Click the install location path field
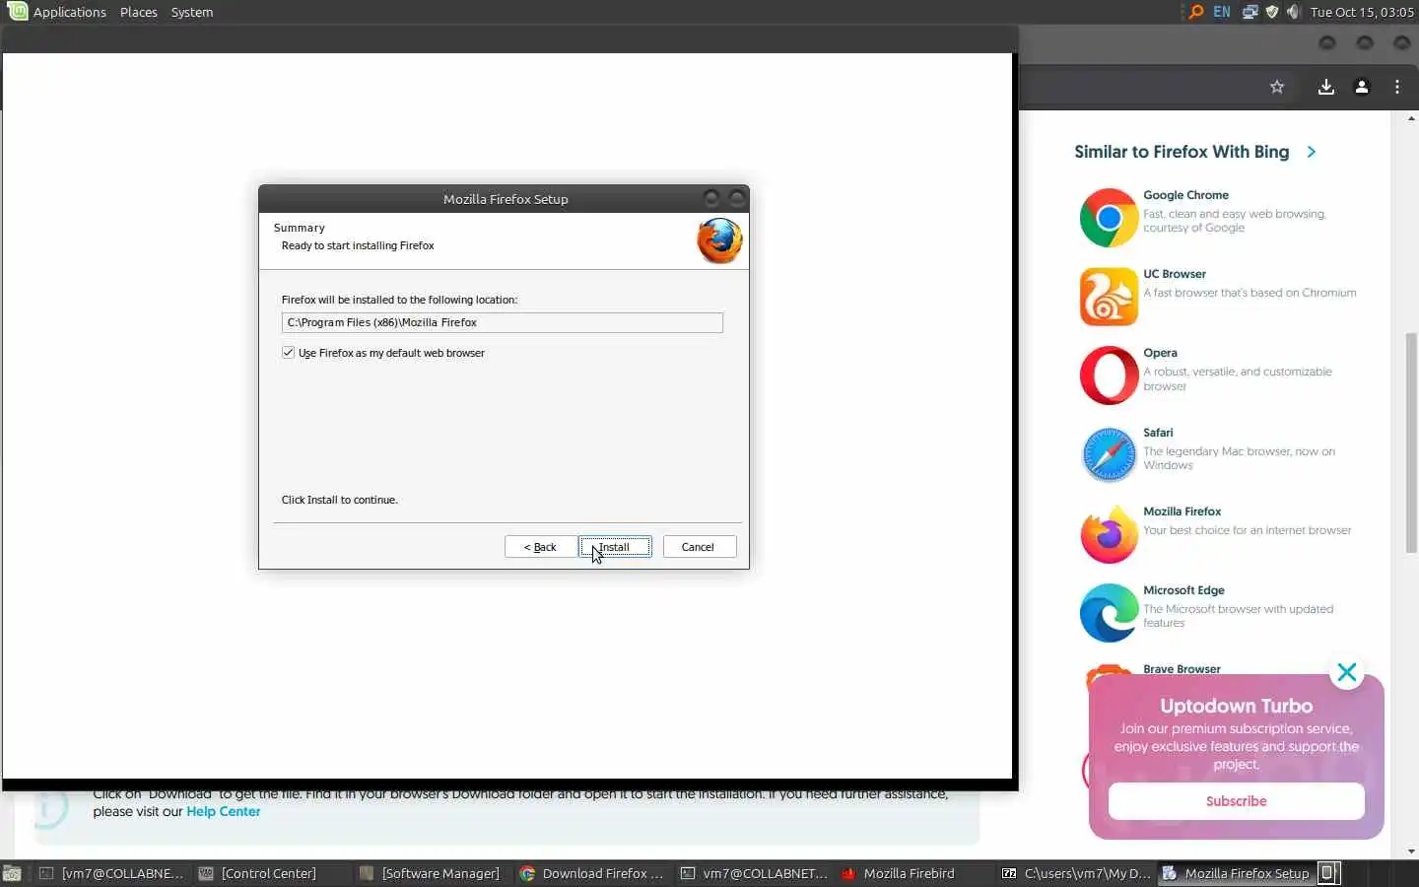This screenshot has width=1419, height=887. [x=502, y=322]
